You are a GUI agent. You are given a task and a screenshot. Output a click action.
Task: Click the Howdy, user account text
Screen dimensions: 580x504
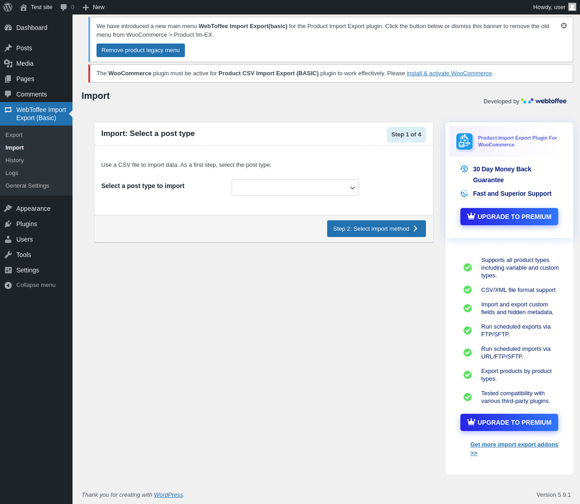point(549,7)
